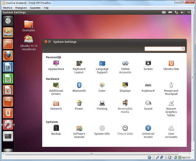Open the Machine menu in VirtualBox
This screenshot has width=196, height=161.
pos(8,8)
